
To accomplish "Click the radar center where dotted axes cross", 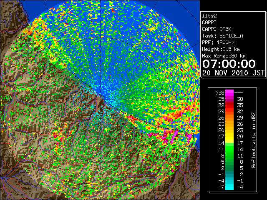I will click(101, 100).
